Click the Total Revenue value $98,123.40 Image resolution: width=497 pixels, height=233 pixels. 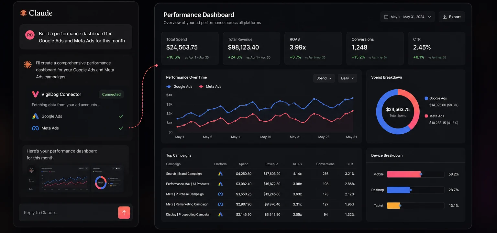tap(243, 47)
